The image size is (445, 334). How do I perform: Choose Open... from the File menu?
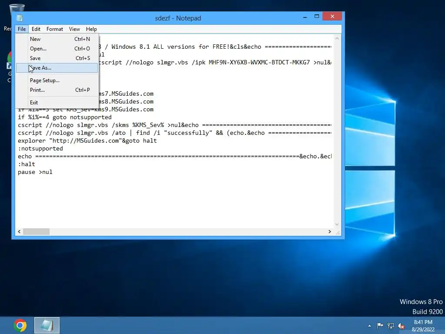click(x=57, y=49)
